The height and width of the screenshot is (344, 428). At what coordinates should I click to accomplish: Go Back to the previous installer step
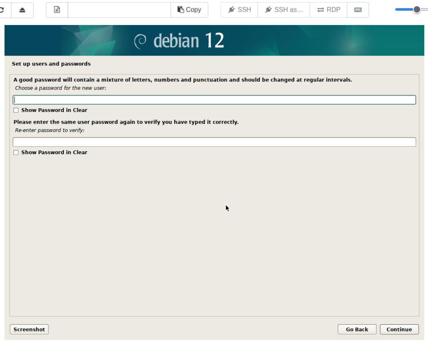tap(357, 329)
